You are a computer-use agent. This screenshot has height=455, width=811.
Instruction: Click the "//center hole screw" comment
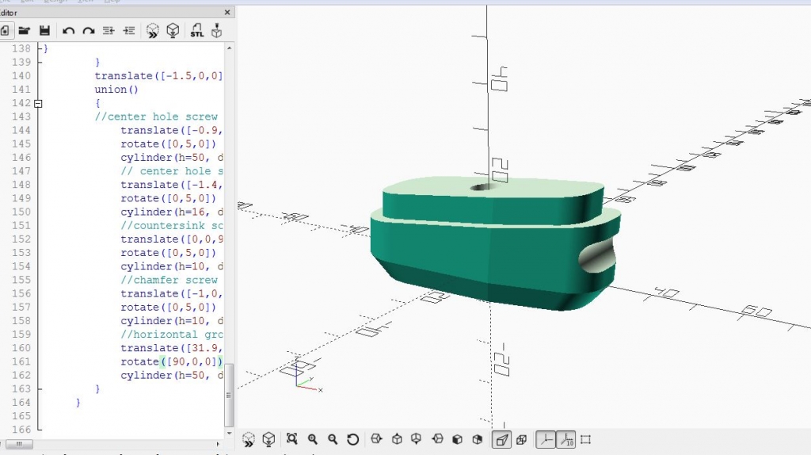[156, 117]
